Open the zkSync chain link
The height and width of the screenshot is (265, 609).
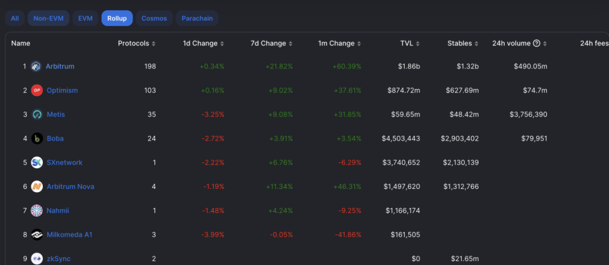pyautogui.click(x=59, y=259)
